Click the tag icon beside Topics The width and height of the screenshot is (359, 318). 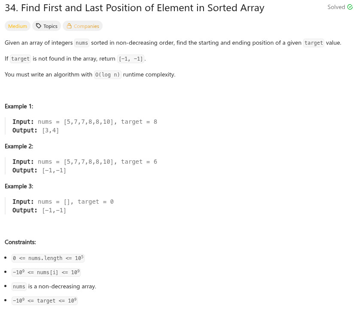coord(39,26)
